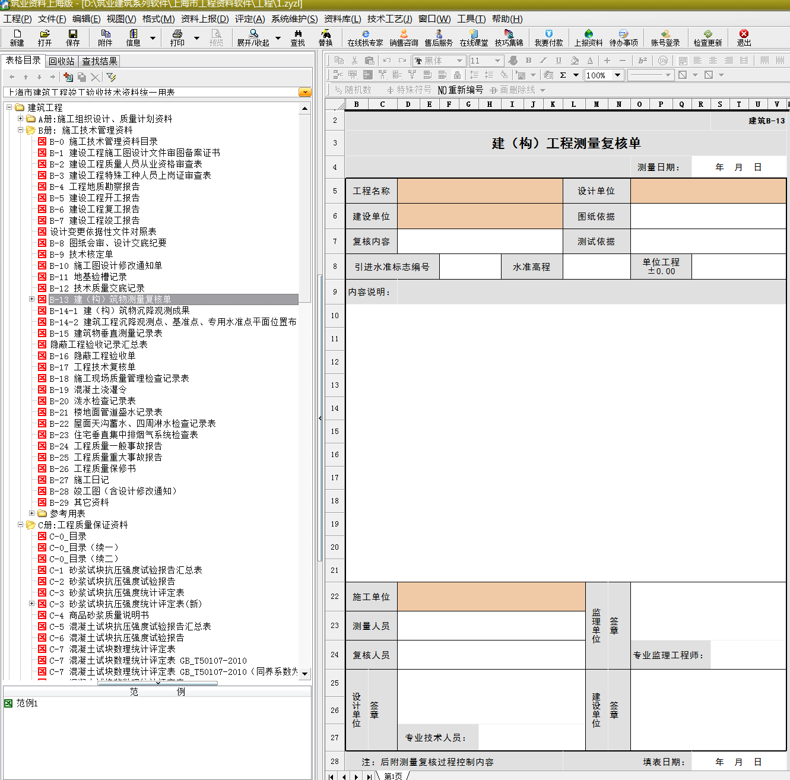The image size is (790, 780).
Task: Click the Bold B formatting icon
Action: (528, 61)
